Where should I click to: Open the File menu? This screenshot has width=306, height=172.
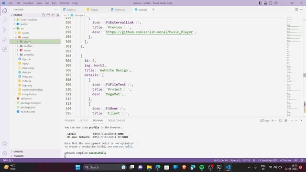tap(11, 3)
